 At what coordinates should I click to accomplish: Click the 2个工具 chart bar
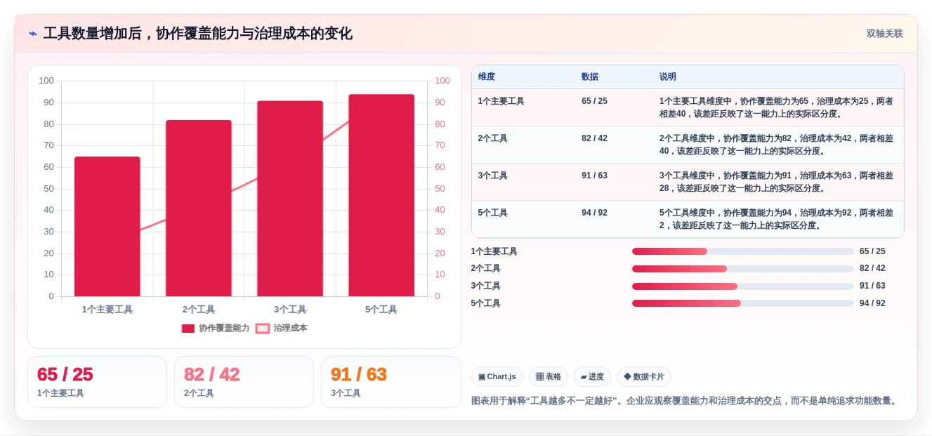coord(199,208)
